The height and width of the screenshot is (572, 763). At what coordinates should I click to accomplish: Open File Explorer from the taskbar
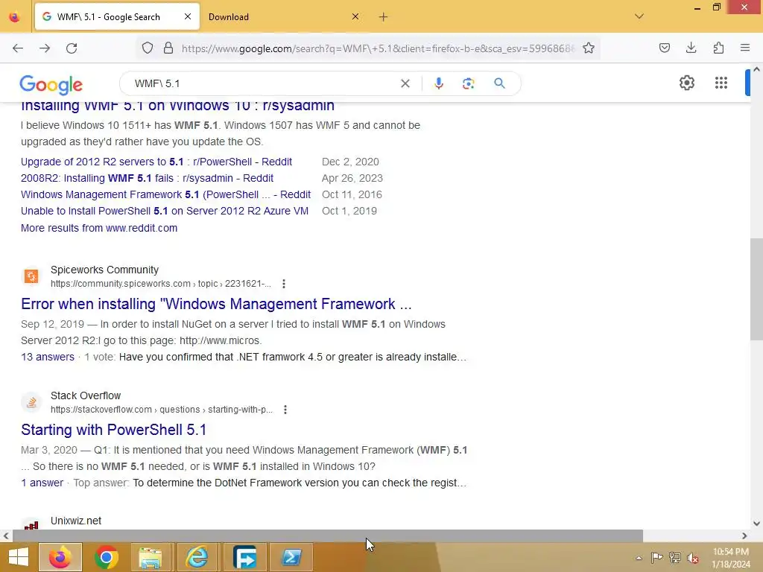pyautogui.click(x=151, y=557)
